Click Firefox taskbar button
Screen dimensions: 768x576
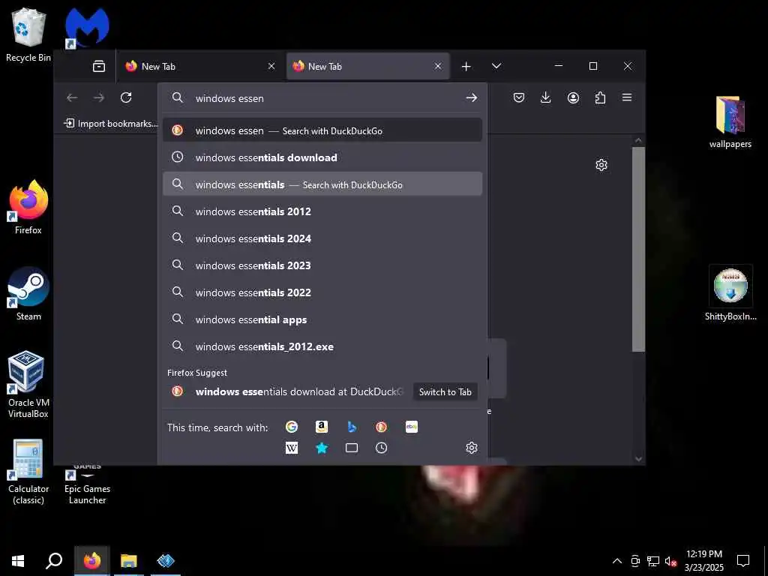[91, 561]
